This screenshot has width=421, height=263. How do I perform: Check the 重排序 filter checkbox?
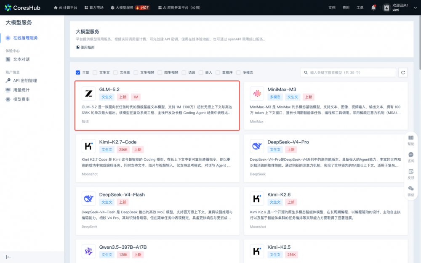(x=218, y=72)
